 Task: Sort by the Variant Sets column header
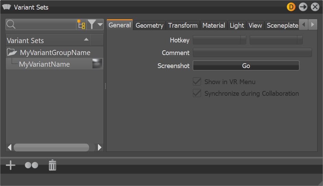(48, 40)
